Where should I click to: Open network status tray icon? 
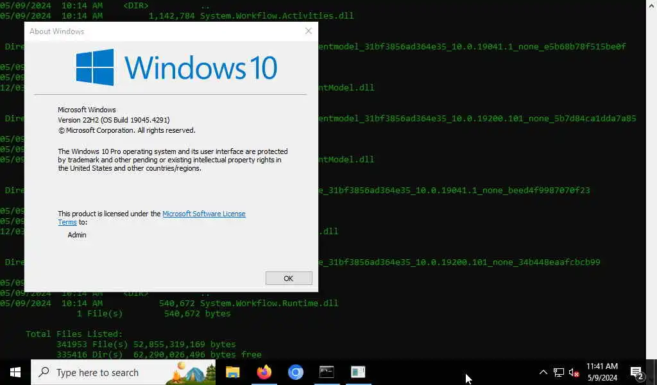click(559, 372)
